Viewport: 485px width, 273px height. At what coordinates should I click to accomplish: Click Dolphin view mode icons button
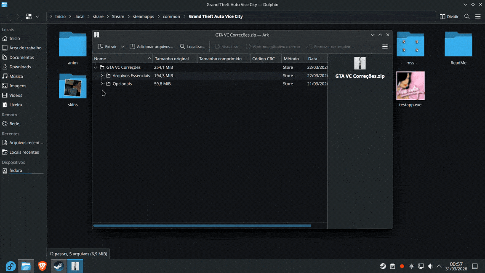click(x=29, y=16)
